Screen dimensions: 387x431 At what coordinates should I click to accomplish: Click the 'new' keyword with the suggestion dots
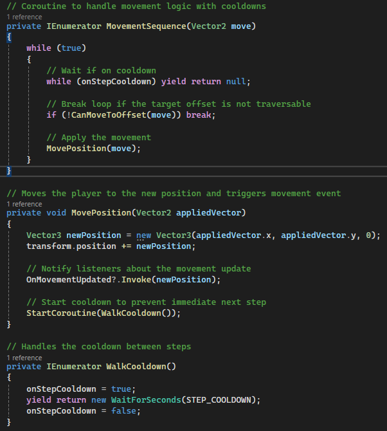click(x=143, y=235)
